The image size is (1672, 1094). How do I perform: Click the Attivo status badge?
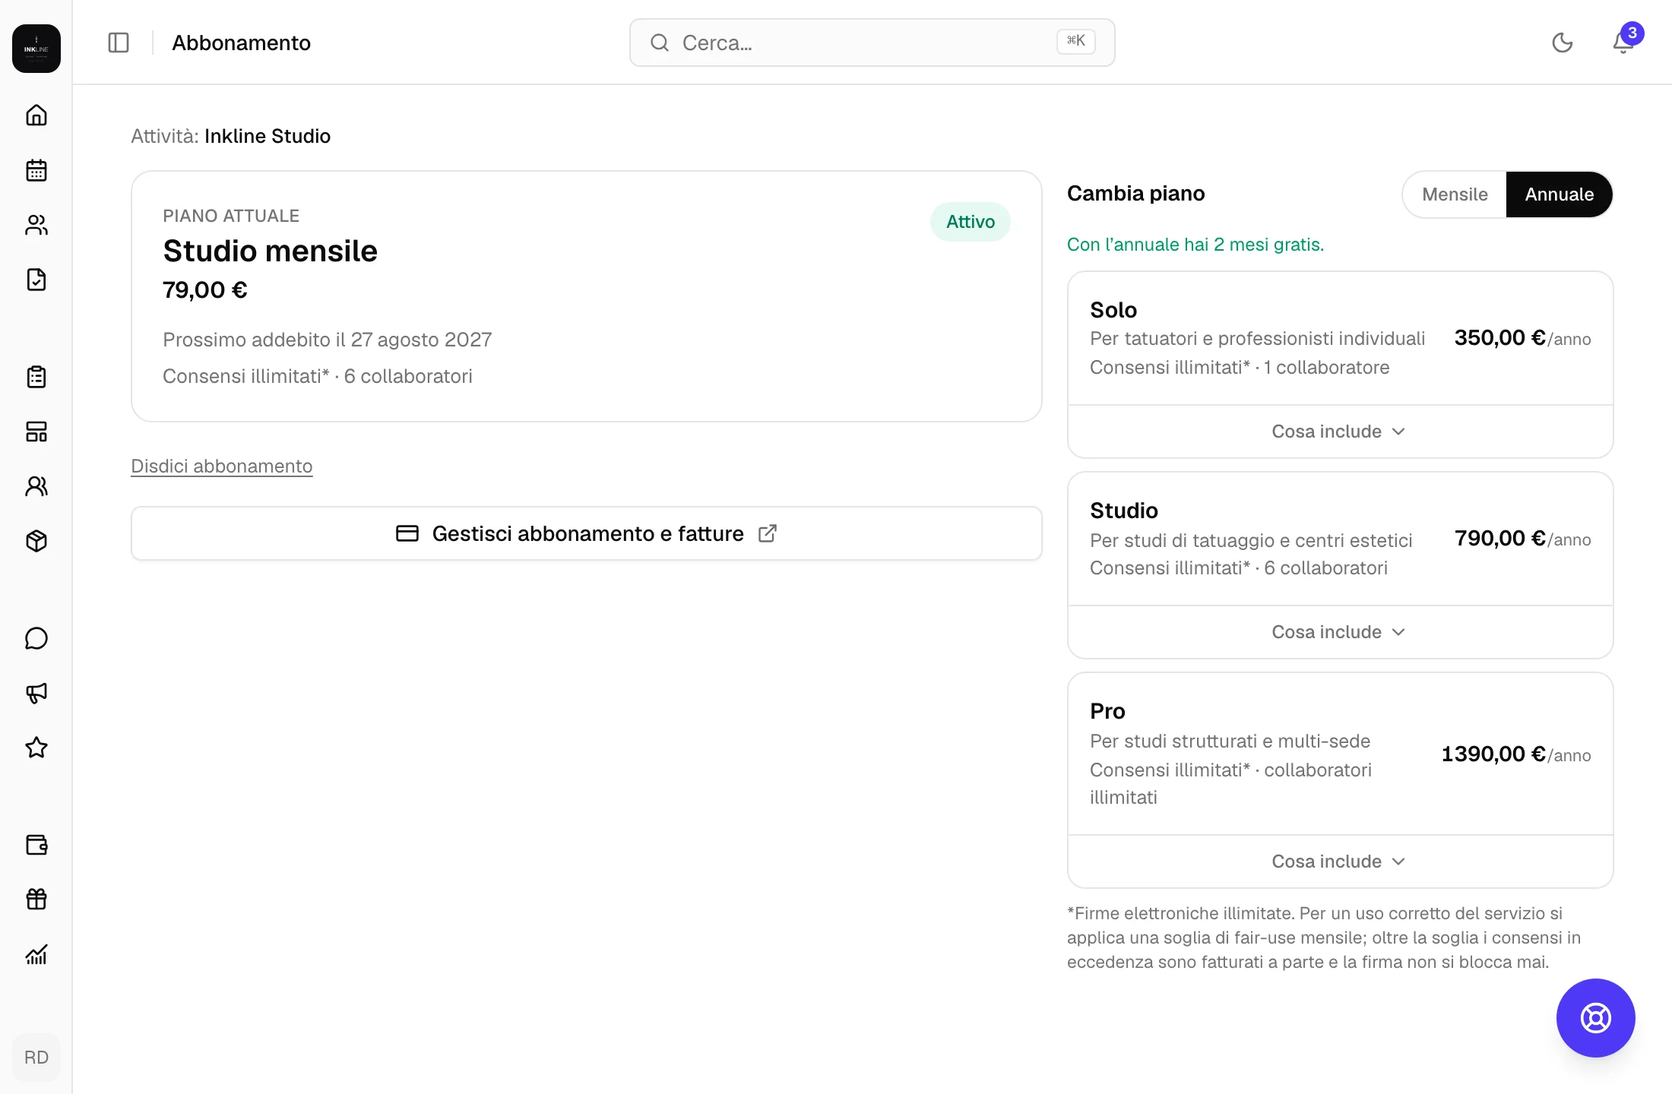[x=971, y=222]
